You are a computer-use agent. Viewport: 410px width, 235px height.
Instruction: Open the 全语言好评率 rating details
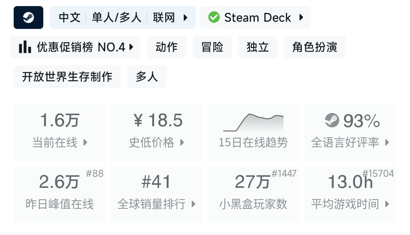click(350, 132)
